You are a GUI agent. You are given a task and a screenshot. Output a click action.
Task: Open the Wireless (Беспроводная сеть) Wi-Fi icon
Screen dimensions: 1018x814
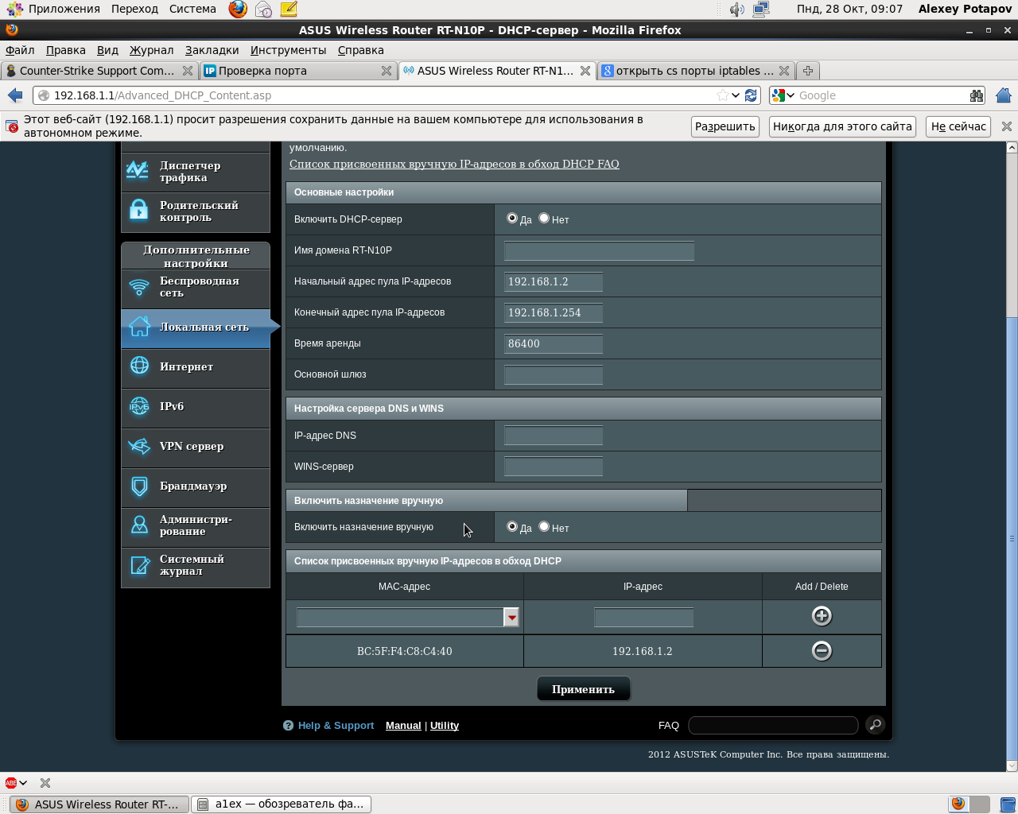pyautogui.click(x=139, y=287)
